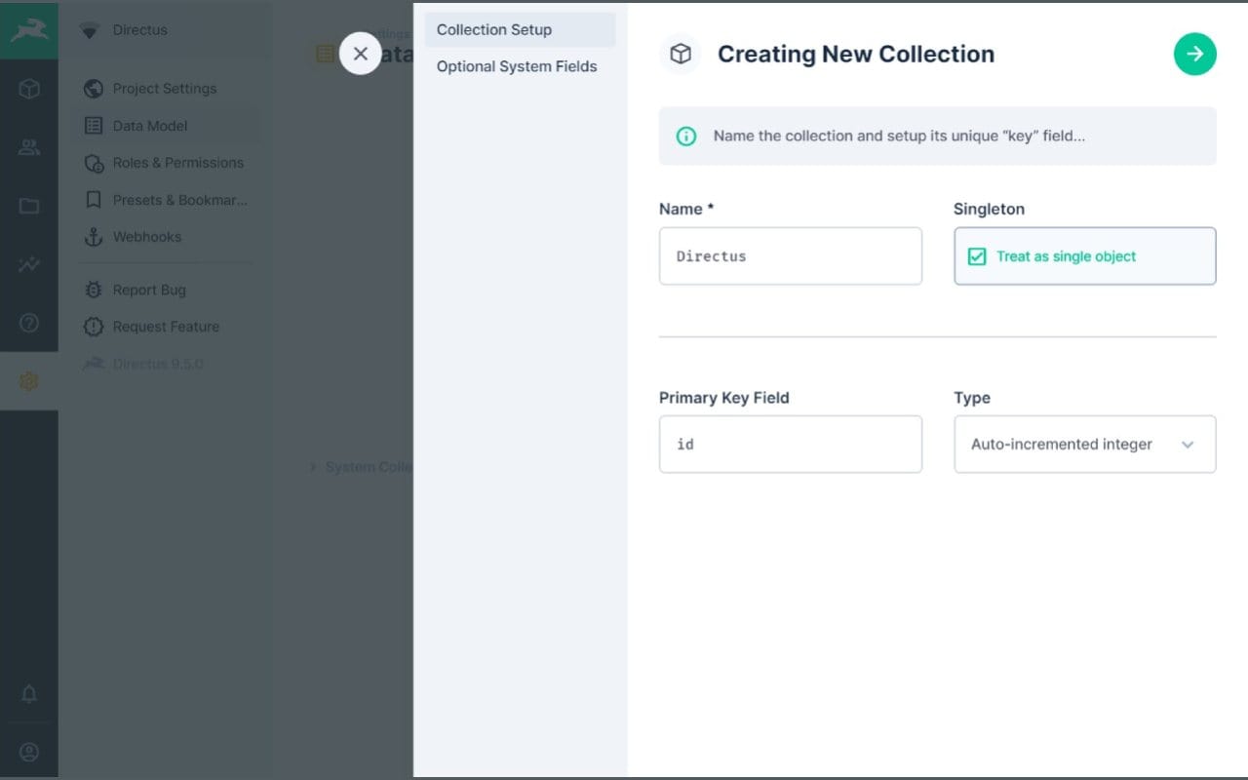Screen dimensions: 1248x780
Task: Open Webhooks settings
Action: point(165,237)
